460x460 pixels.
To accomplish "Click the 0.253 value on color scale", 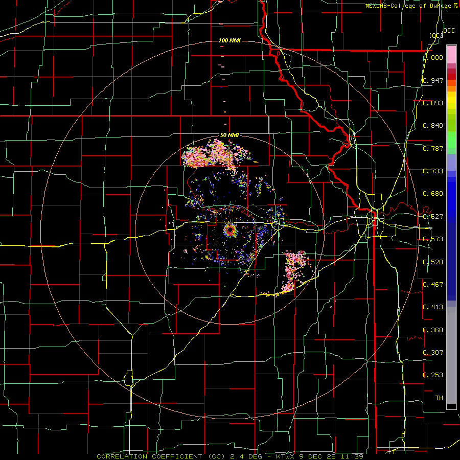I will coord(433,375).
